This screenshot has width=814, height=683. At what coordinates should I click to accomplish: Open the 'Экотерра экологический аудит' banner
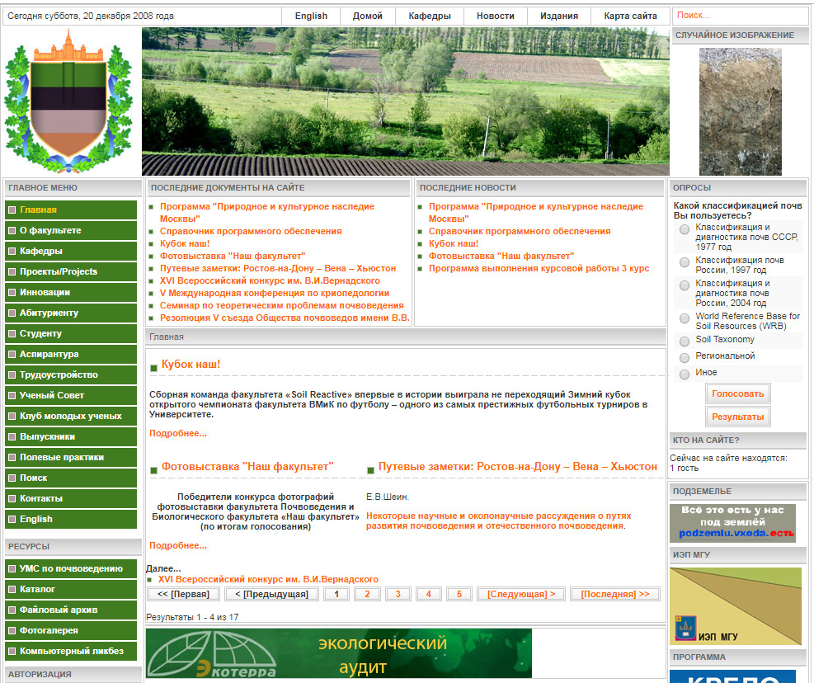(338, 653)
